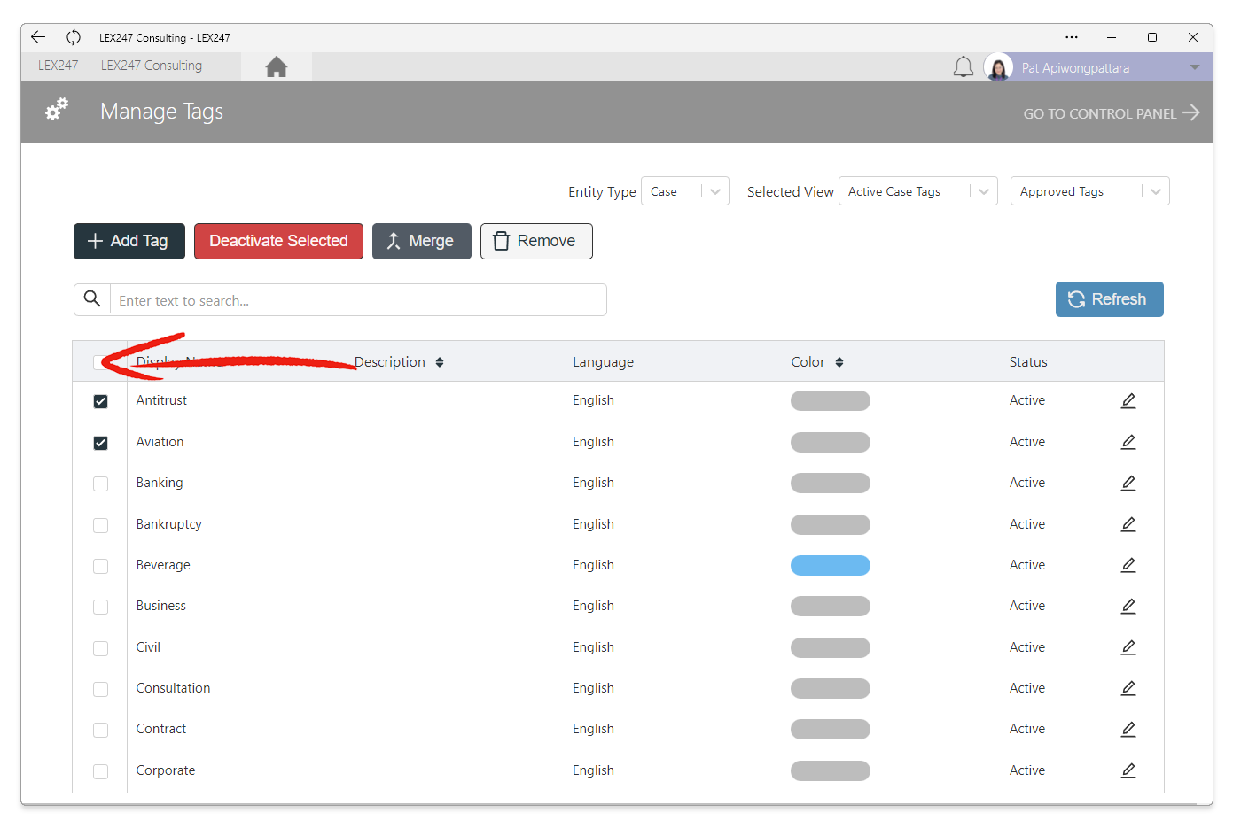The image size is (1233, 828).
Task: Click the search magnifier icon
Action: tap(92, 299)
